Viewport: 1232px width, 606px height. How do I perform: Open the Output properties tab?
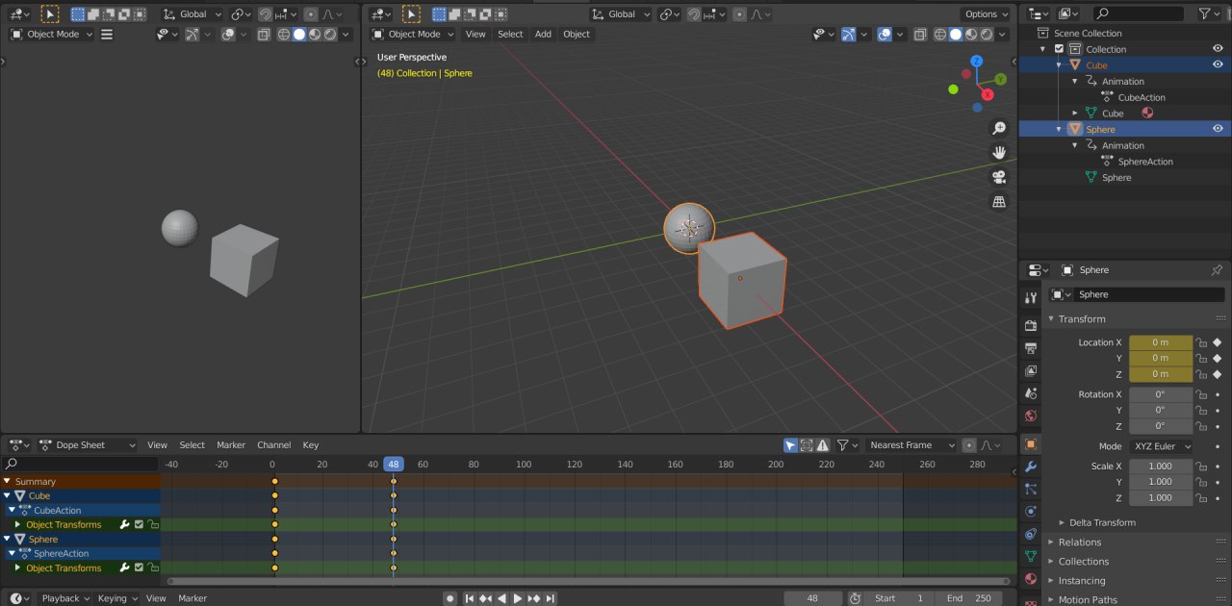(1031, 347)
